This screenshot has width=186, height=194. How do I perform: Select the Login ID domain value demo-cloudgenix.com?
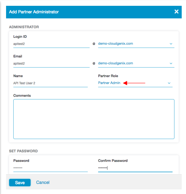(115, 43)
